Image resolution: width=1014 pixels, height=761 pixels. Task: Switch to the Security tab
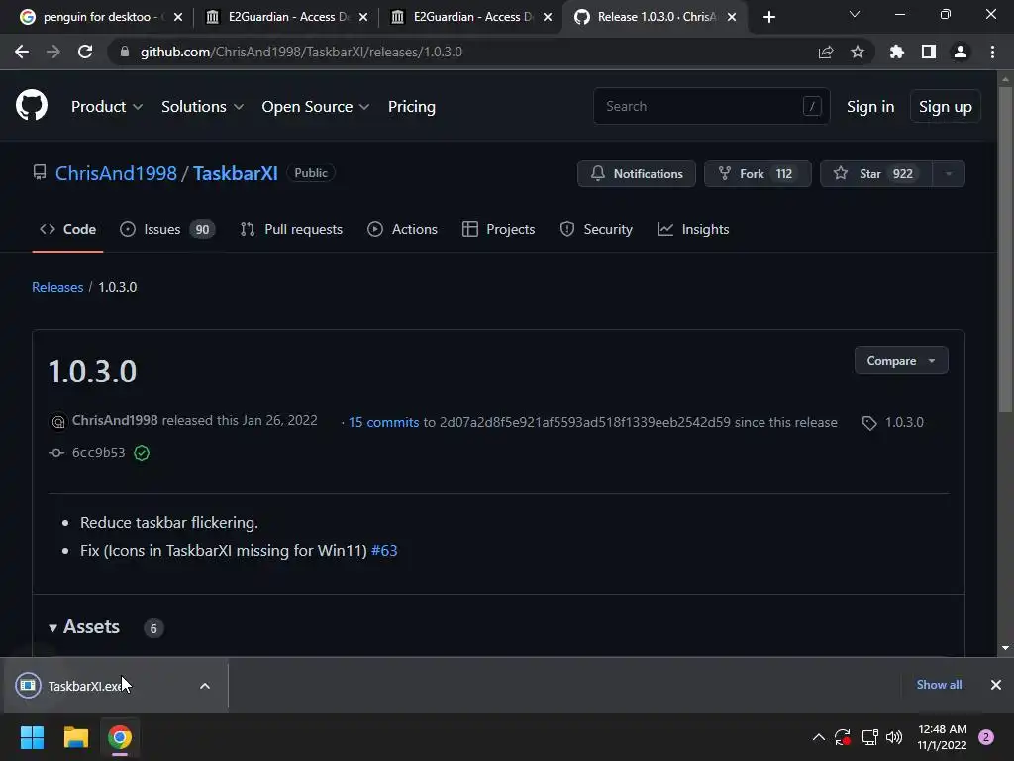click(x=596, y=229)
